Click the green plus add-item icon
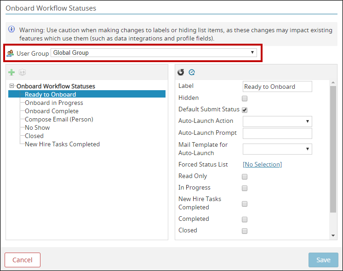This screenshot has height=271, width=343. (x=11, y=72)
